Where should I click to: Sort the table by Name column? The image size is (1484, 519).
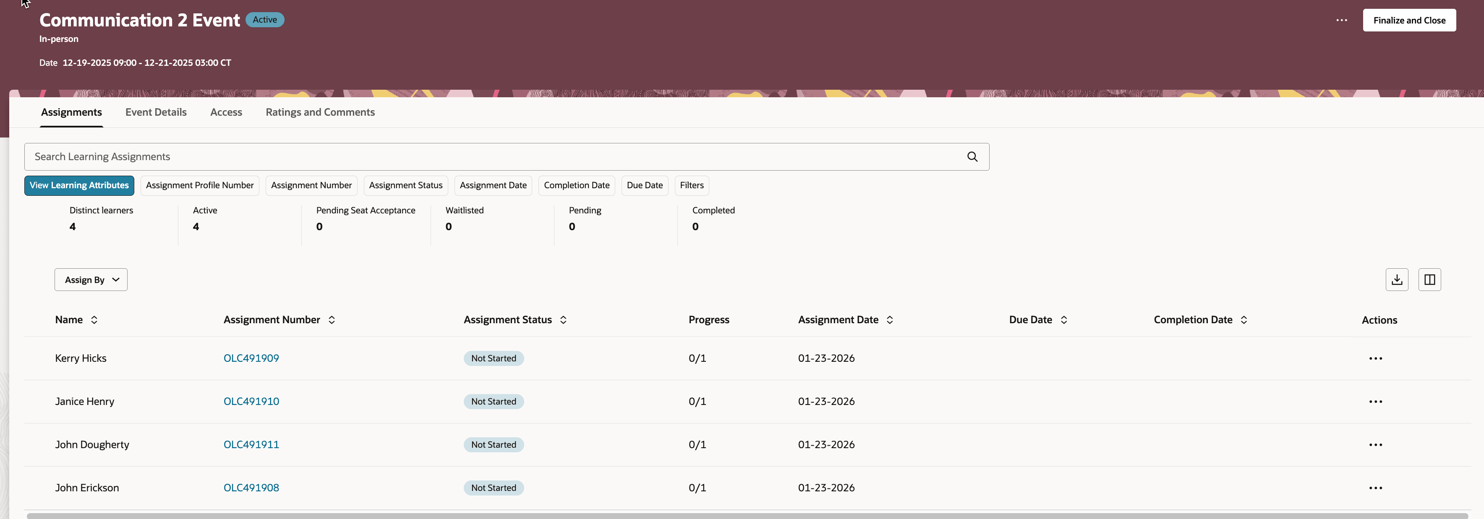tap(94, 320)
